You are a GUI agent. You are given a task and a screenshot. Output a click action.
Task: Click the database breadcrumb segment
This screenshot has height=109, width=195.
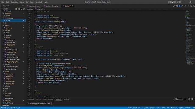[x=30, y=9]
